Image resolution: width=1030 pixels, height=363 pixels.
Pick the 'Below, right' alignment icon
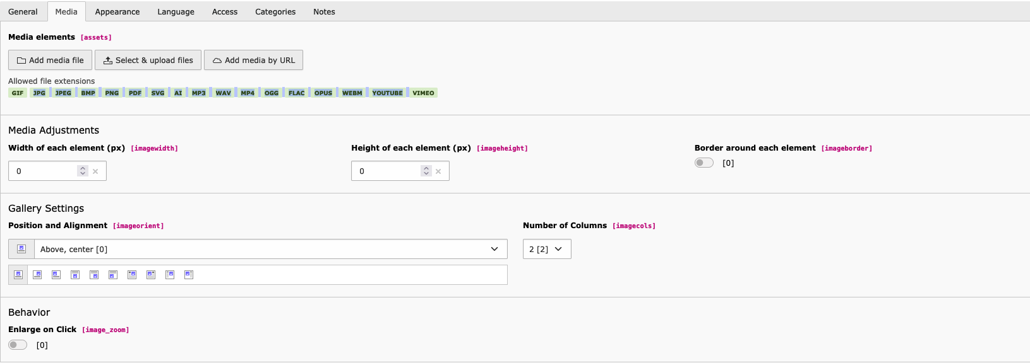tap(94, 275)
